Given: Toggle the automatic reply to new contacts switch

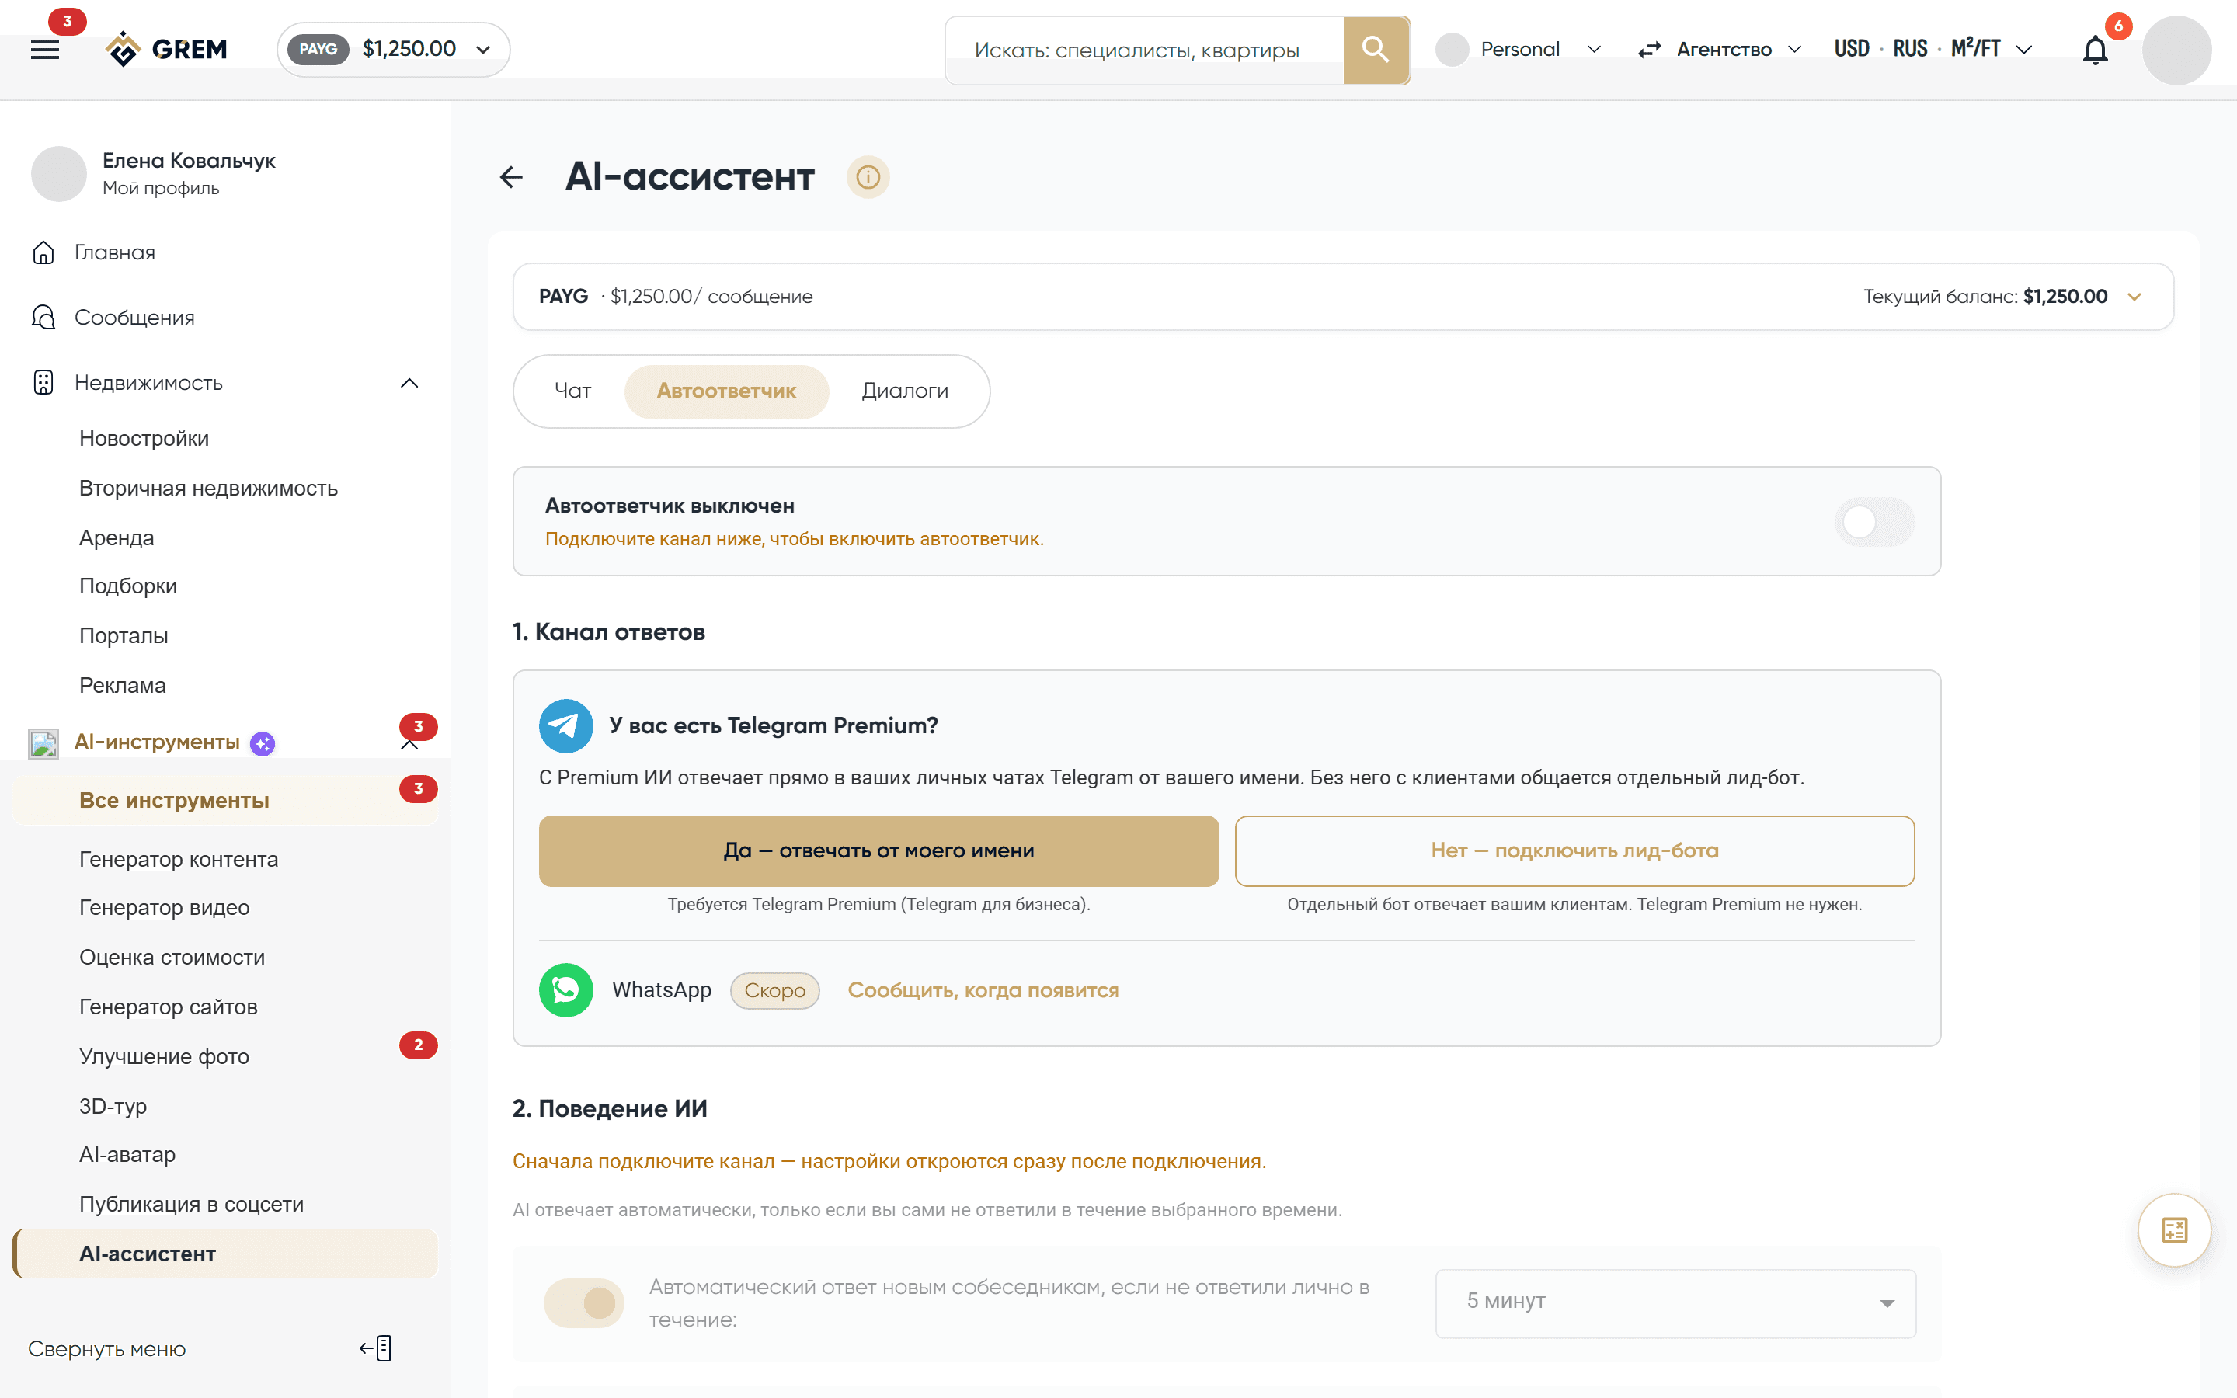Looking at the screenshot, I should coord(584,1304).
